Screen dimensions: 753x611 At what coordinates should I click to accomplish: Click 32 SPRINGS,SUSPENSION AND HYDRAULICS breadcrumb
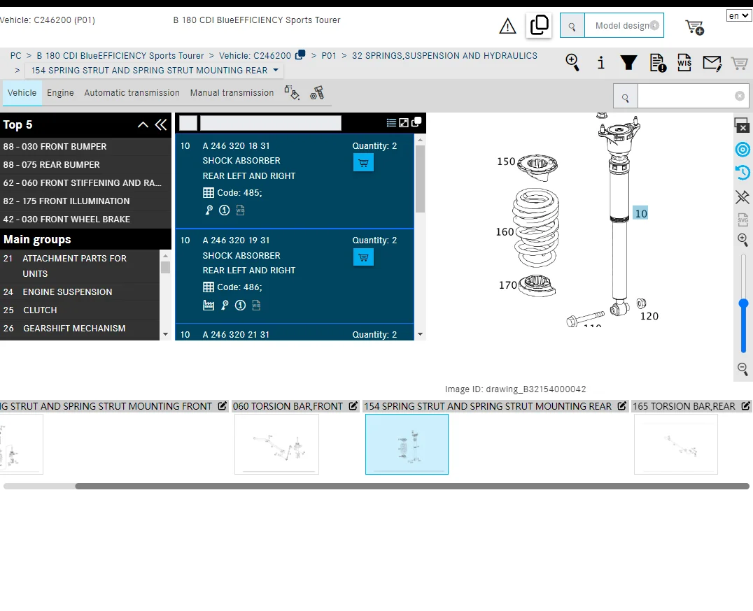(444, 56)
